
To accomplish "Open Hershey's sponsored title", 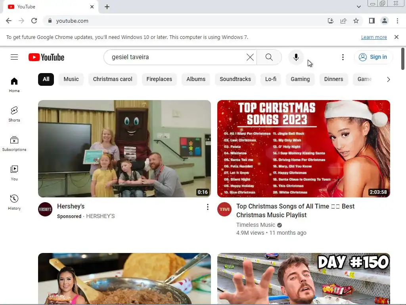I will pyautogui.click(x=71, y=206).
